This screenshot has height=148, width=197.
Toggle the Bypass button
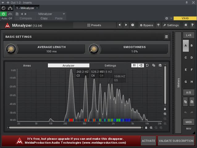click(146, 25)
